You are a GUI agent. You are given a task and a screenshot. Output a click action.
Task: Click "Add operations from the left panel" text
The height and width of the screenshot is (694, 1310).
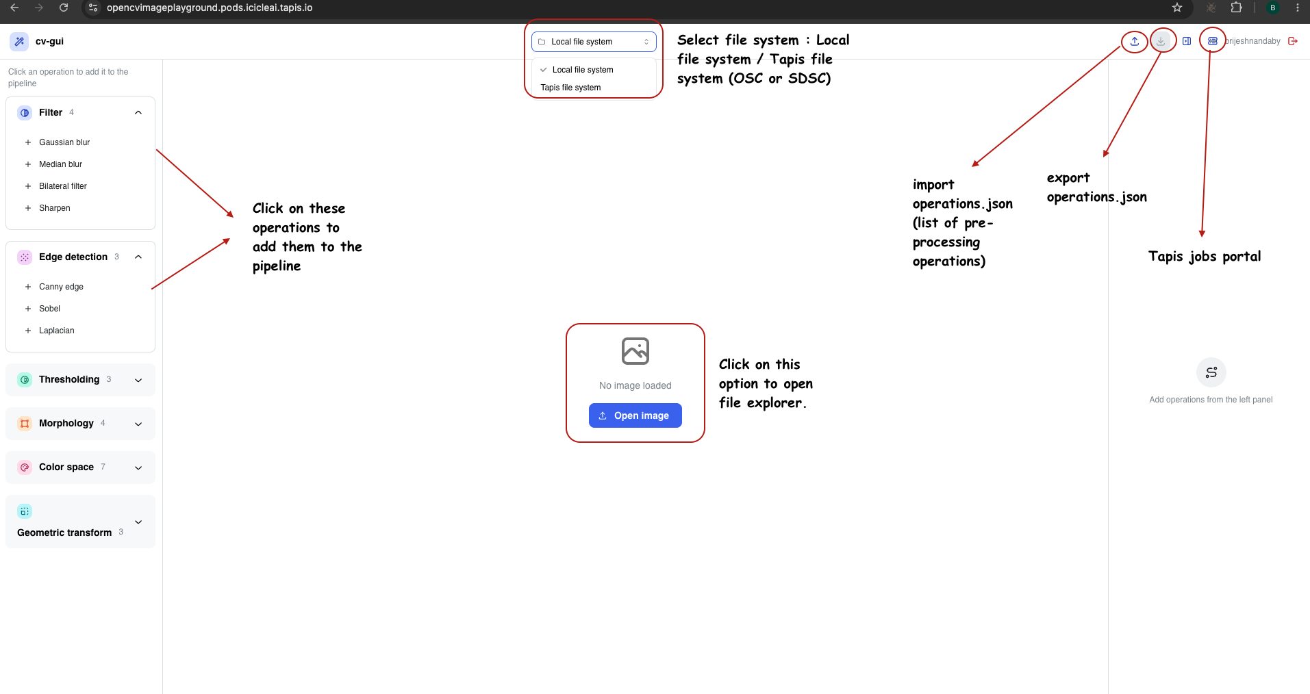(x=1211, y=400)
